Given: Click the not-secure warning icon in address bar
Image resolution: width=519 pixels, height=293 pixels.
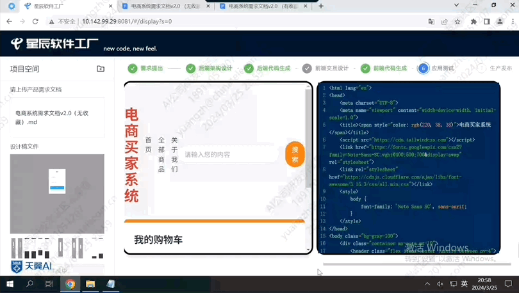Looking at the screenshot, I should pos(52,22).
